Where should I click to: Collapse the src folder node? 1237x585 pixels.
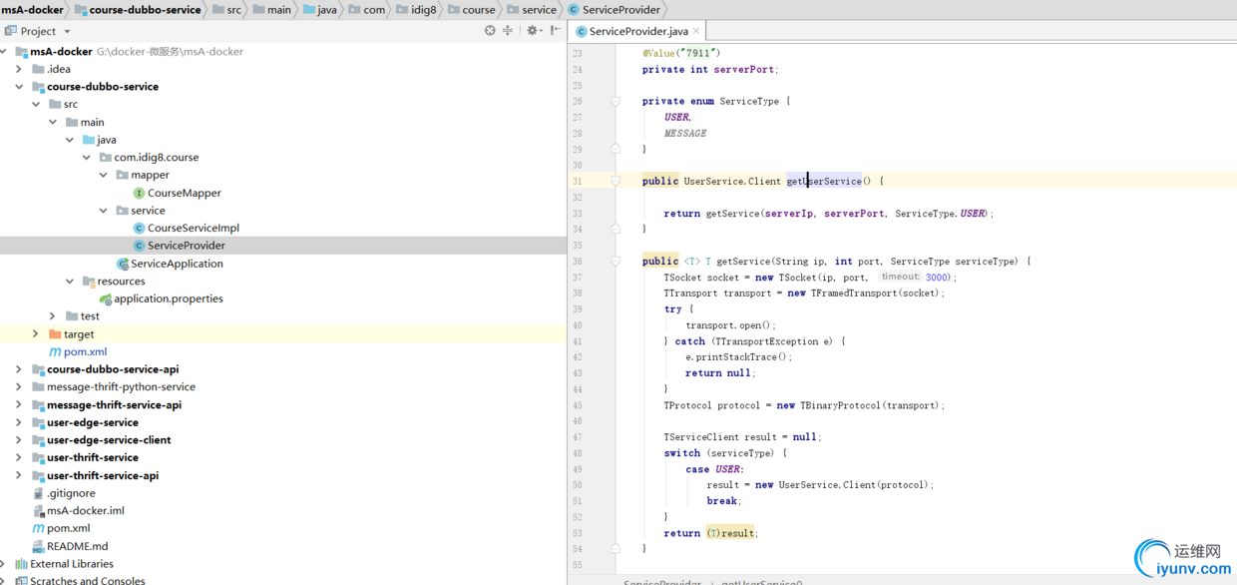[37, 104]
